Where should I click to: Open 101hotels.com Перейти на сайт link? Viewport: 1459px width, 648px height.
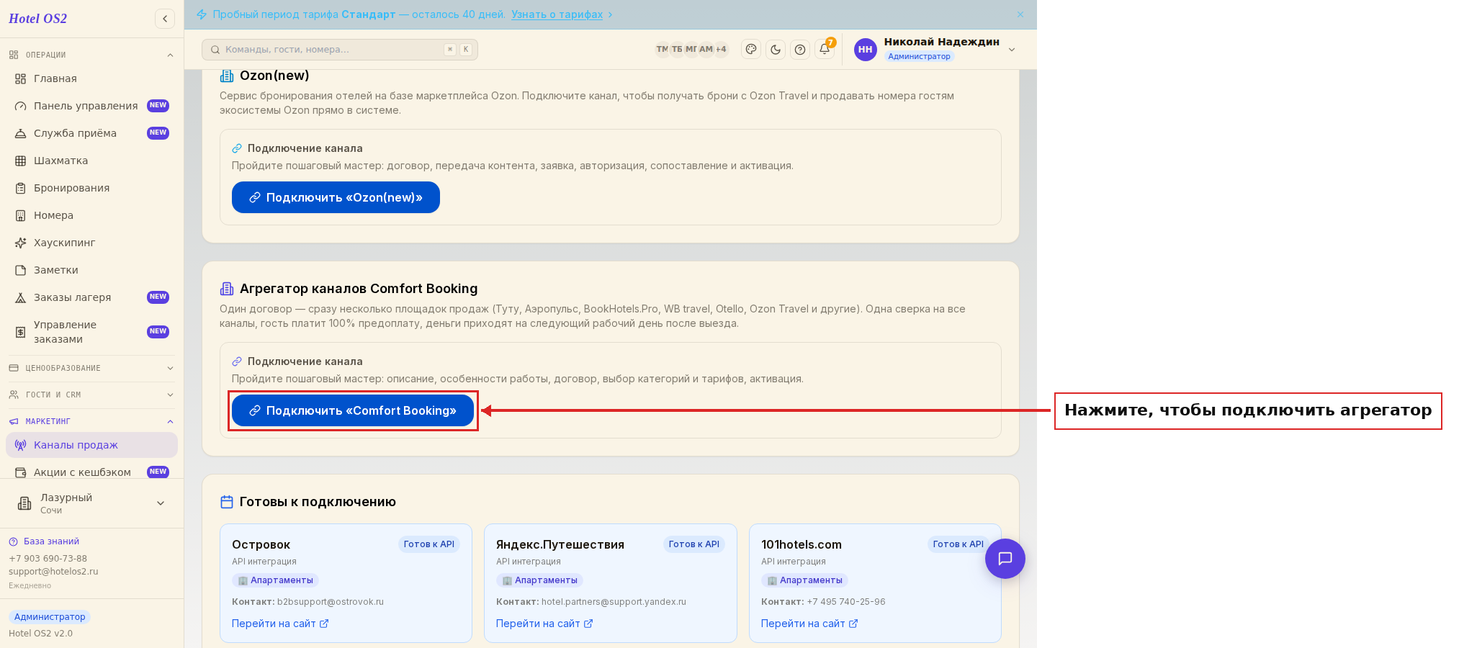pyautogui.click(x=809, y=624)
